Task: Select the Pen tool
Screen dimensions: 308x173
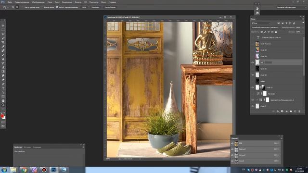Action: (x=3, y=84)
